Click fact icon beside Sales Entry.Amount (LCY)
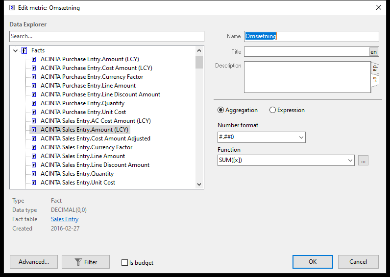 [34, 130]
